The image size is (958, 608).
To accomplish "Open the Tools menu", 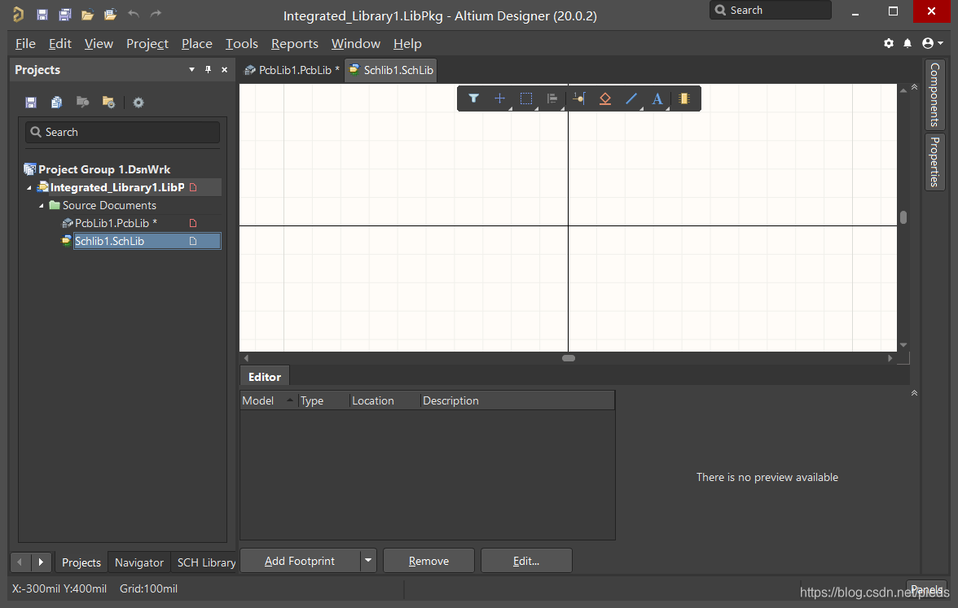I will coord(241,43).
